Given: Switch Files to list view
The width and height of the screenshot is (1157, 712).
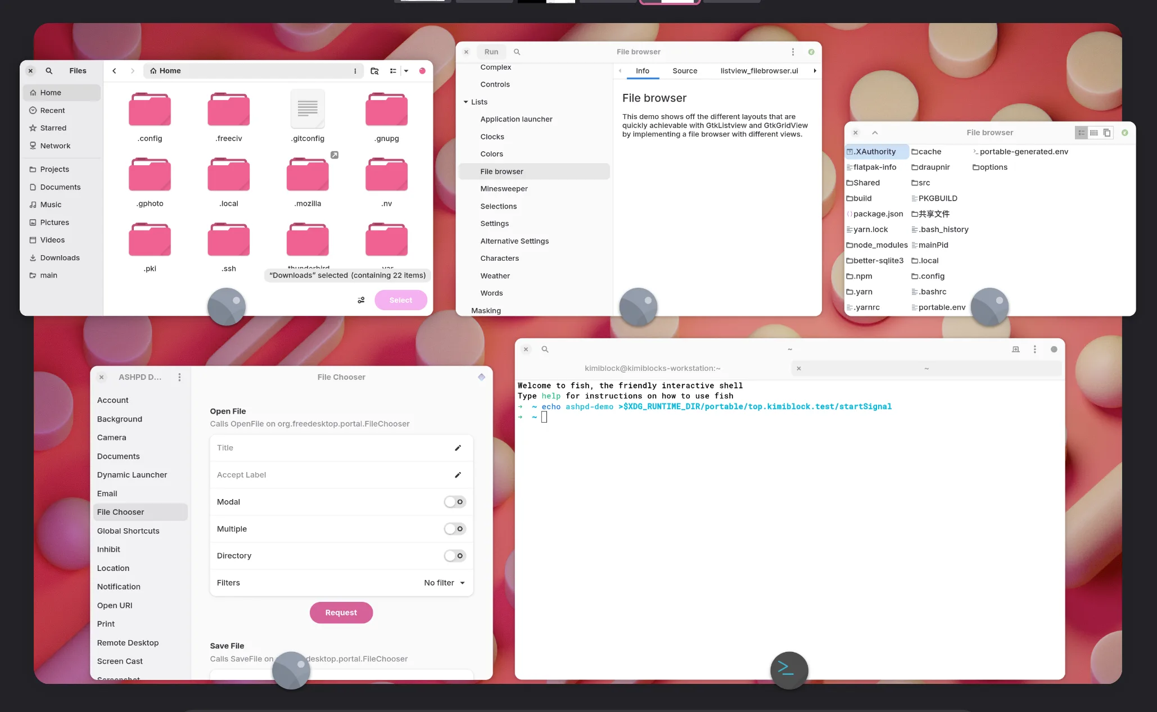Looking at the screenshot, I should (x=393, y=71).
